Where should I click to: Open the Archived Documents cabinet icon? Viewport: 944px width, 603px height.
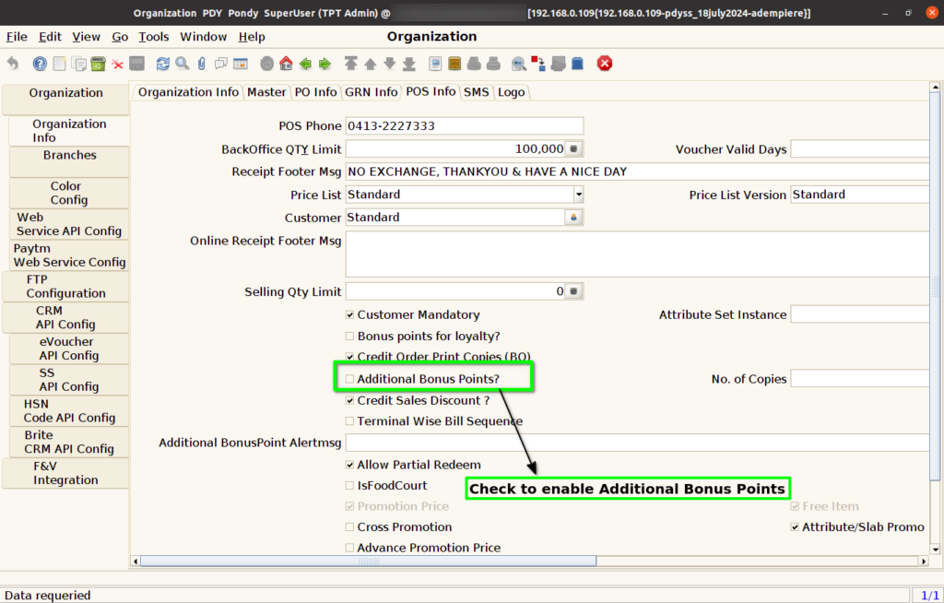tap(454, 64)
